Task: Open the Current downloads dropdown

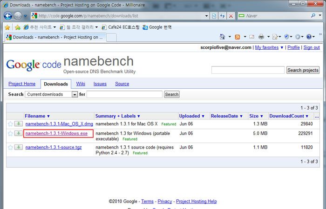Action: coord(51,94)
